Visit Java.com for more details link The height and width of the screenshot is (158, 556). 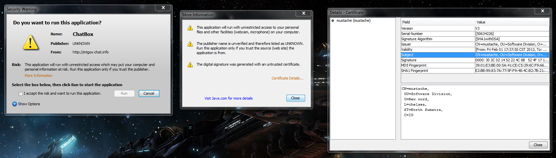coord(228,98)
